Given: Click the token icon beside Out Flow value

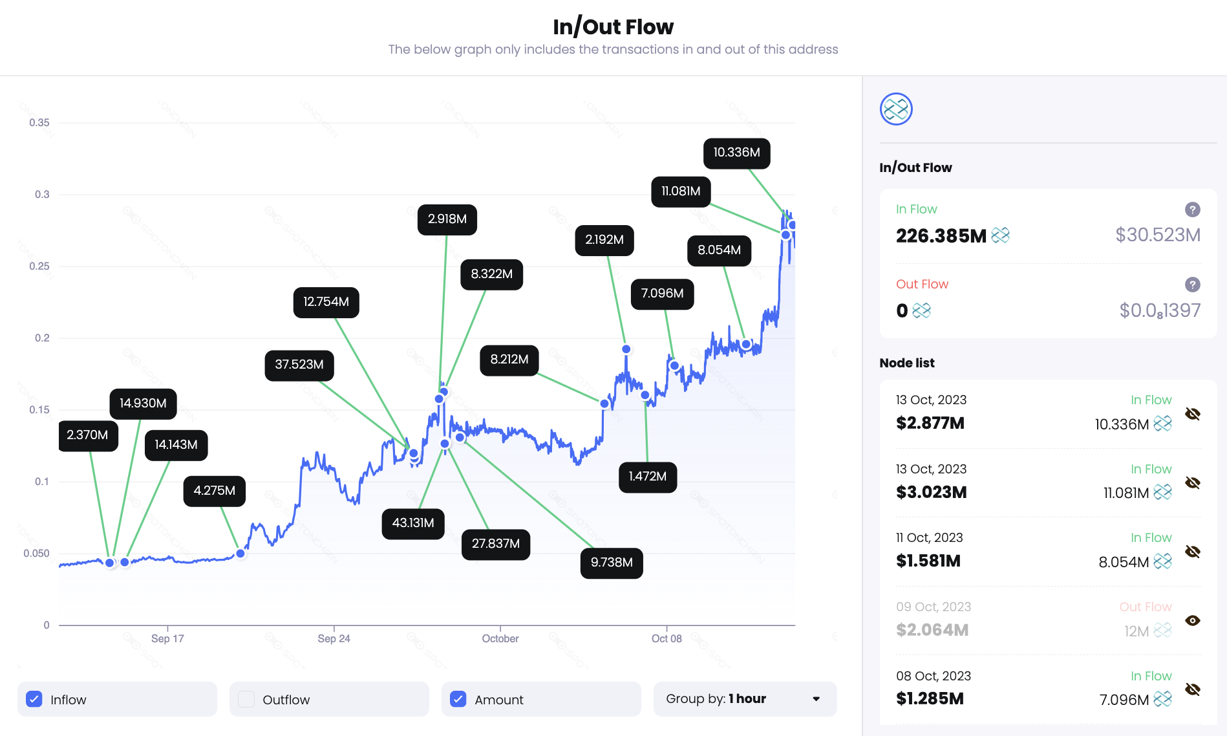Looking at the screenshot, I should [923, 311].
